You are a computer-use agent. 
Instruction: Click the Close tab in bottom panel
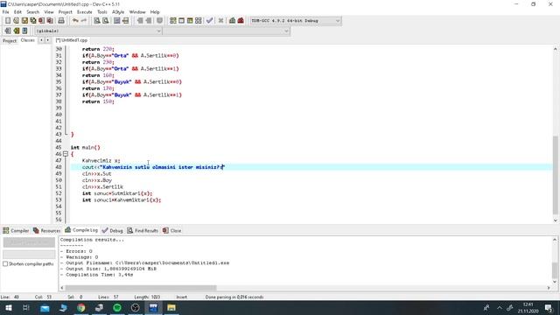click(x=171, y=231)
